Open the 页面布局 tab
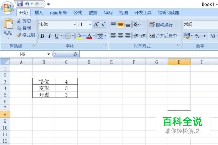Image resolution: width=218 pixels, height=145 pixels. pos(58,13)
